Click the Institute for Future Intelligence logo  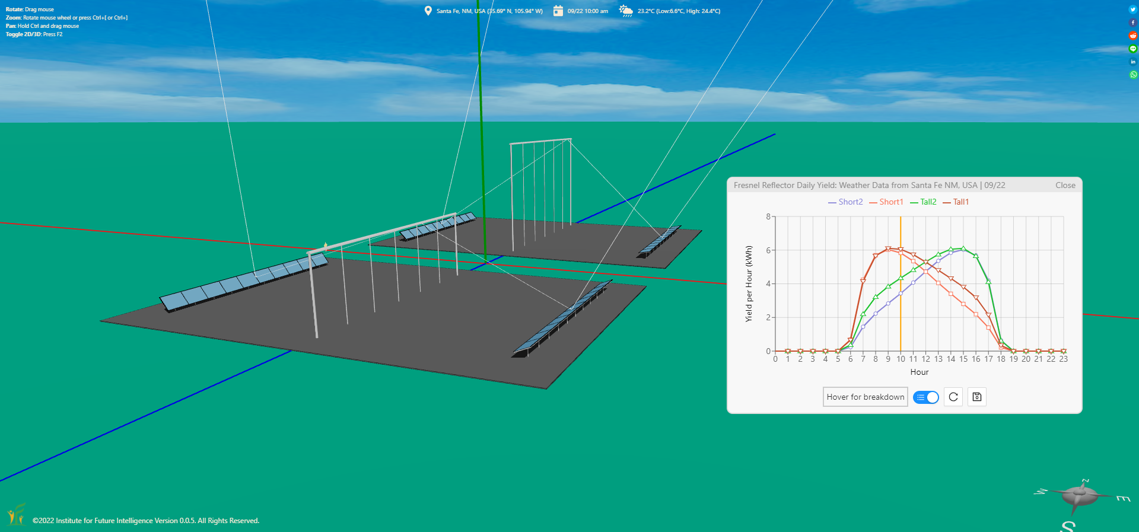(x=16, y=515)
